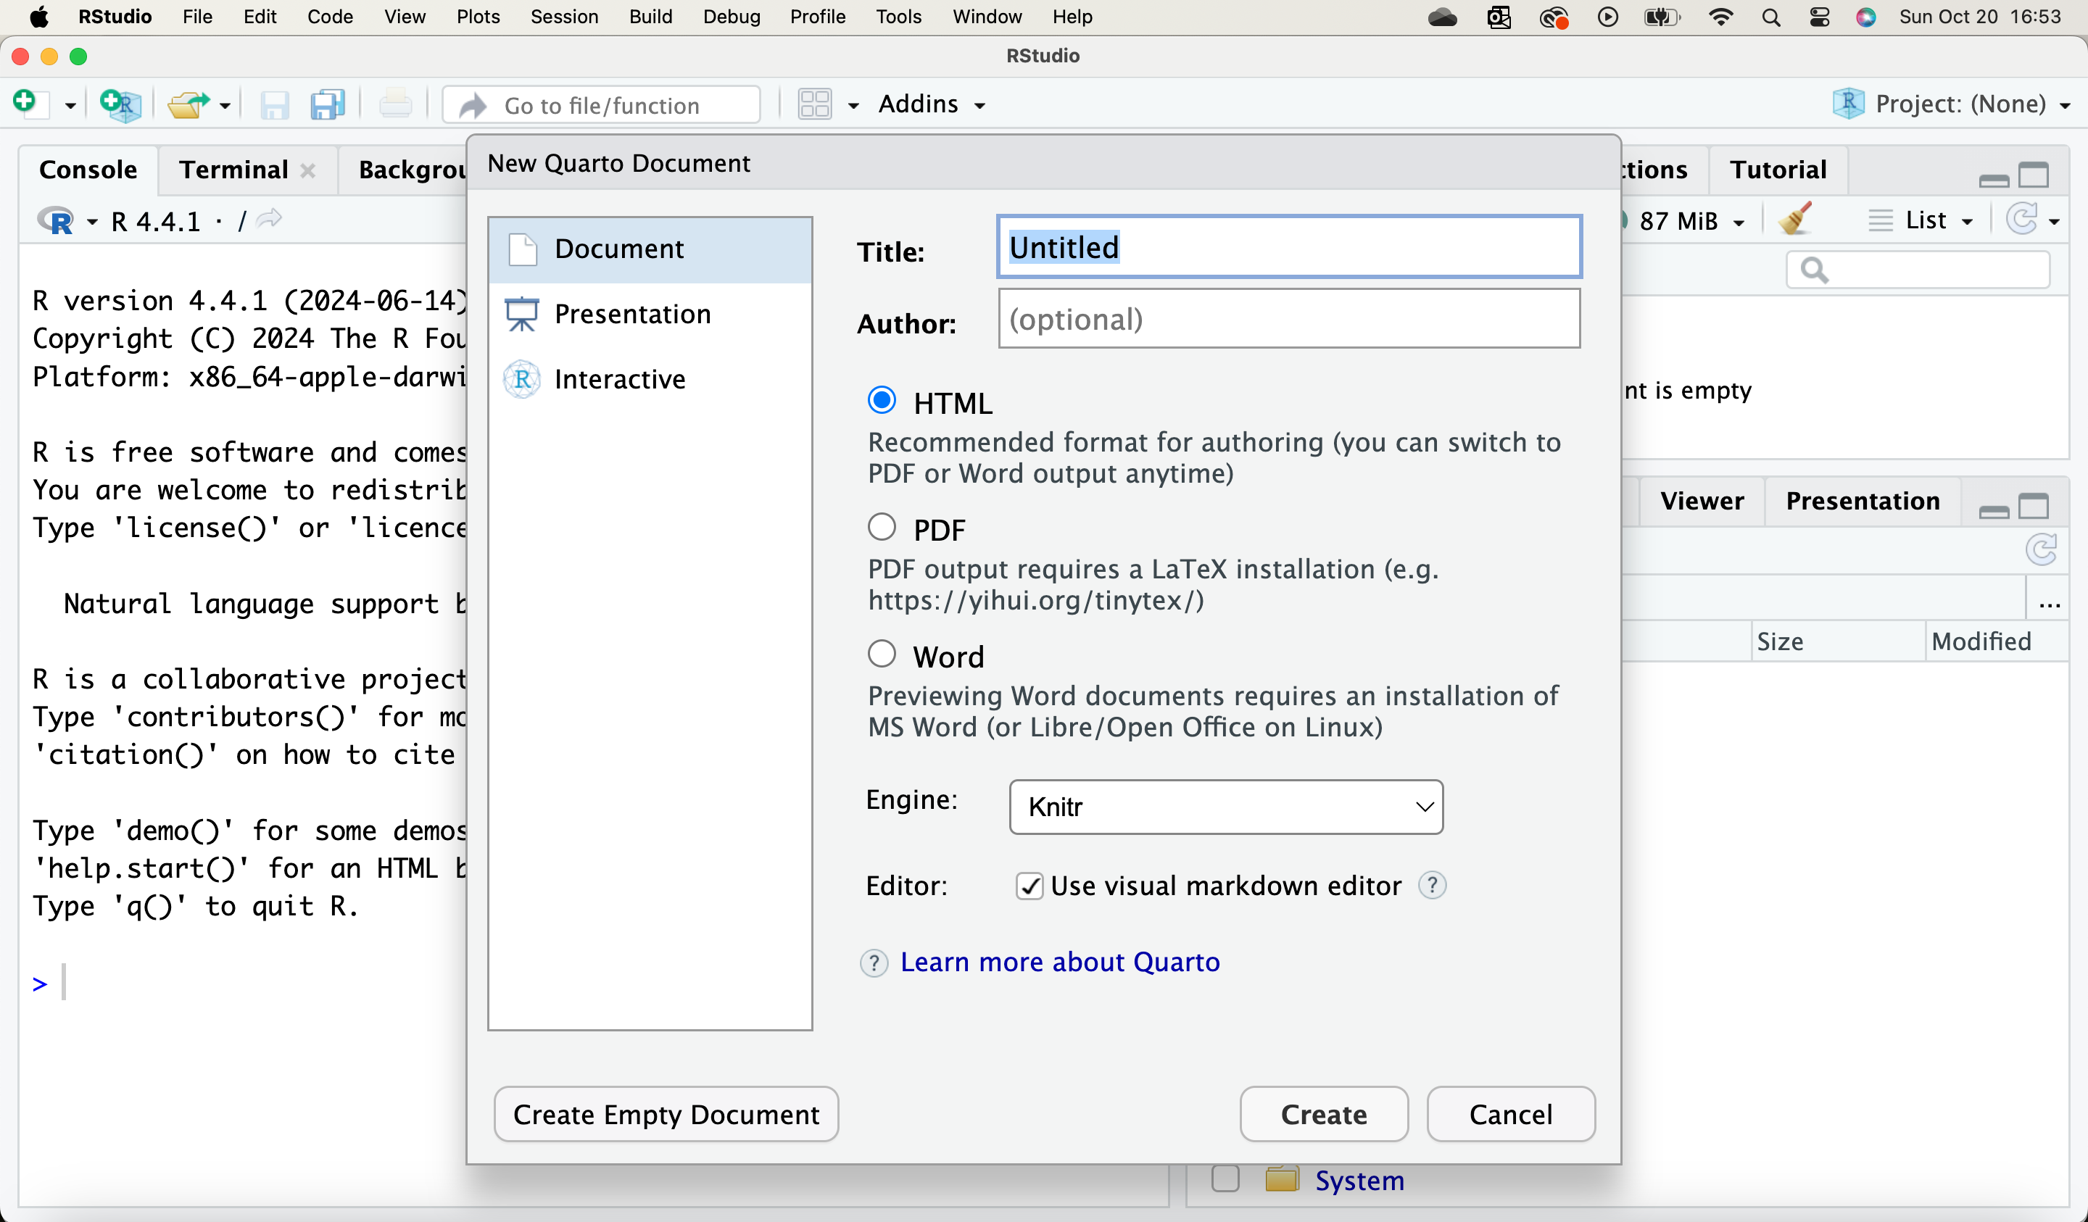Toggle Use visual markdown editor checkbox
The height and width of the screenshot is (1222, 2088).
tap(1029, 886)
